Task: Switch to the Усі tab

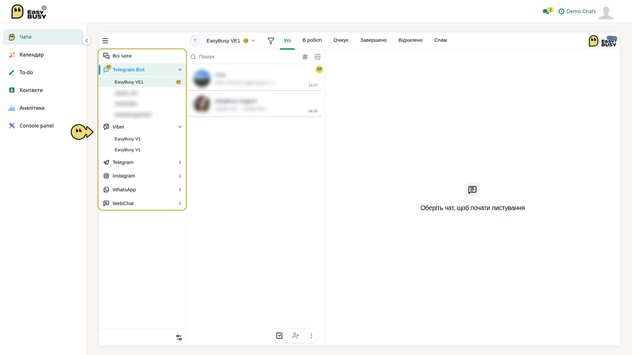Action: [x=287, y=40]
